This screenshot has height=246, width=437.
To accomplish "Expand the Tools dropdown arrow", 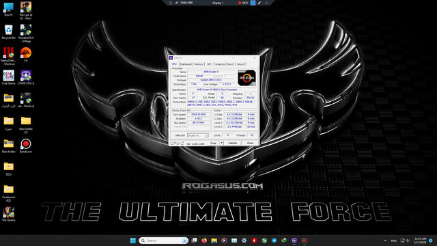I will (221, 143).
